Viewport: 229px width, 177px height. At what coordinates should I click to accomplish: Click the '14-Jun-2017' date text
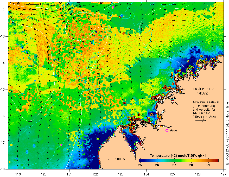click(203, 89)
